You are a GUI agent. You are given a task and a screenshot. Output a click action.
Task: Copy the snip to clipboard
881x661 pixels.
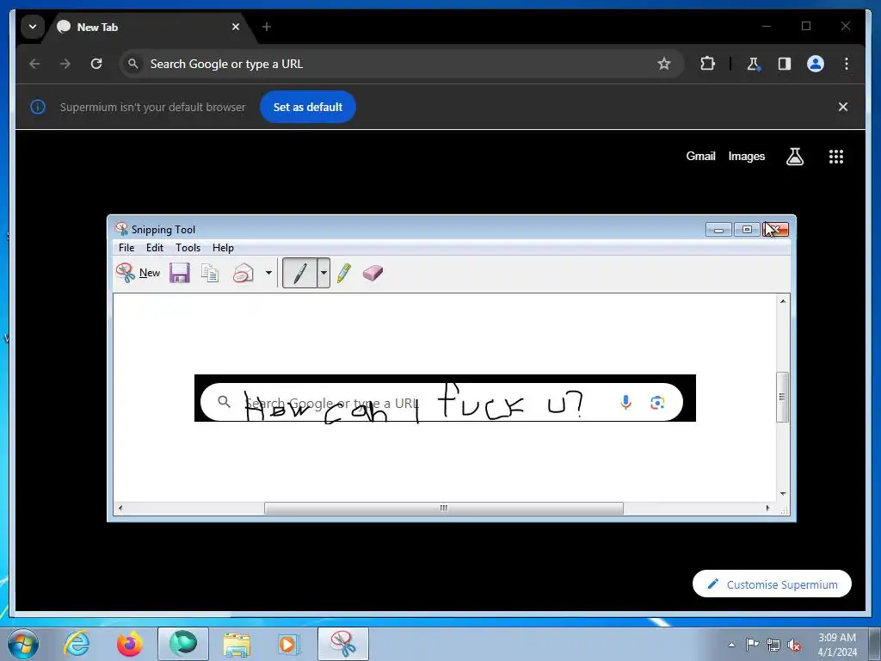click(210, 273)
